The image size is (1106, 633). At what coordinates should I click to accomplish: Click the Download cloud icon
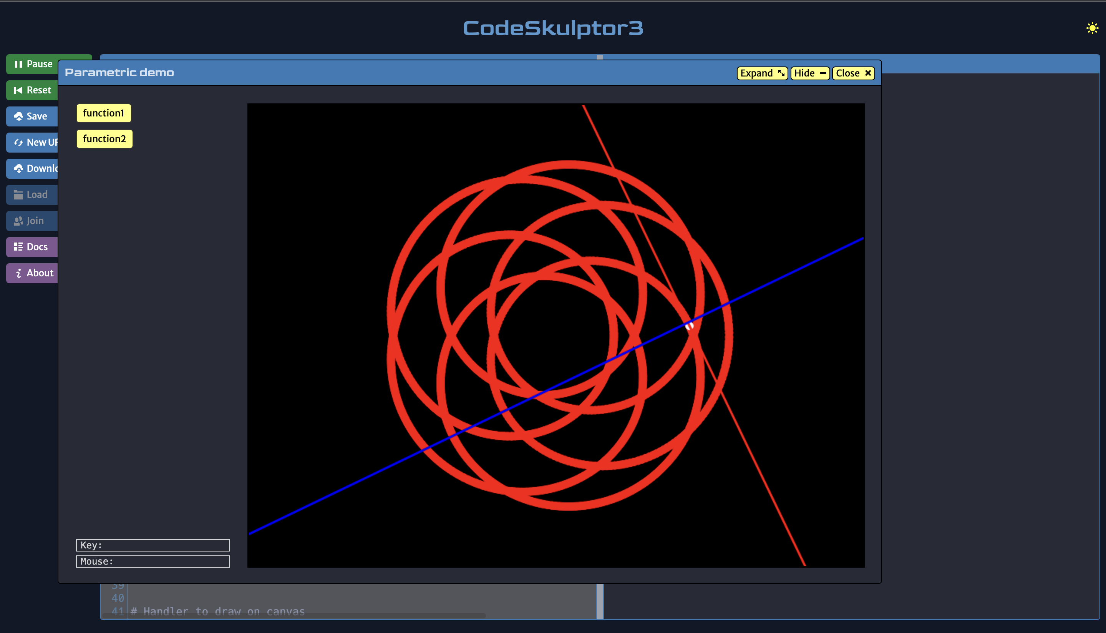pos(18,168)
